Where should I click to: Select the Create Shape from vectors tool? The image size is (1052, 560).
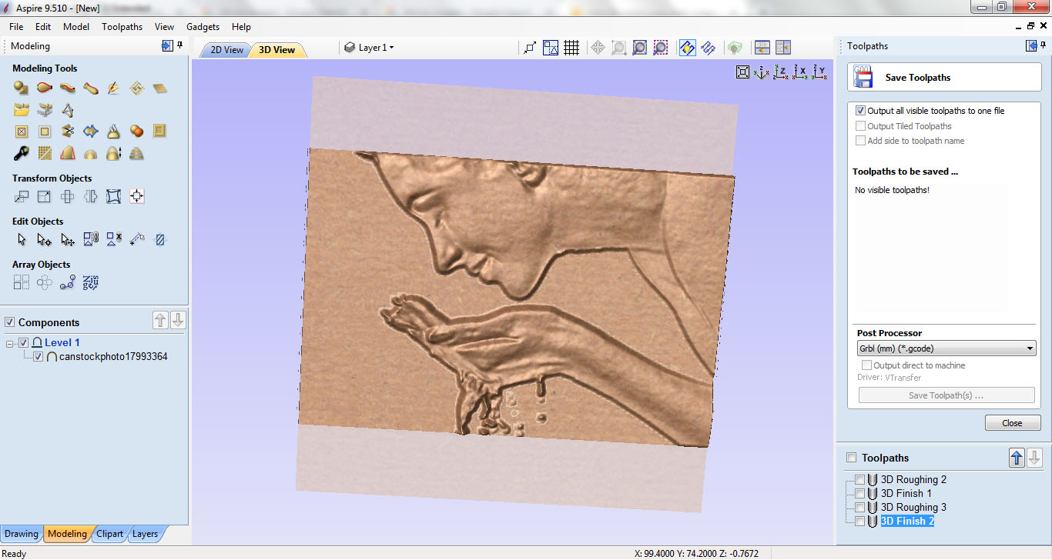(x=22, y=88)
